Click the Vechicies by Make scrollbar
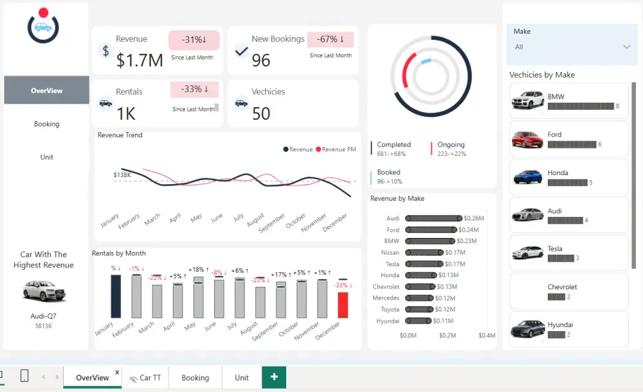643x392 pixels. click(633, 175)
